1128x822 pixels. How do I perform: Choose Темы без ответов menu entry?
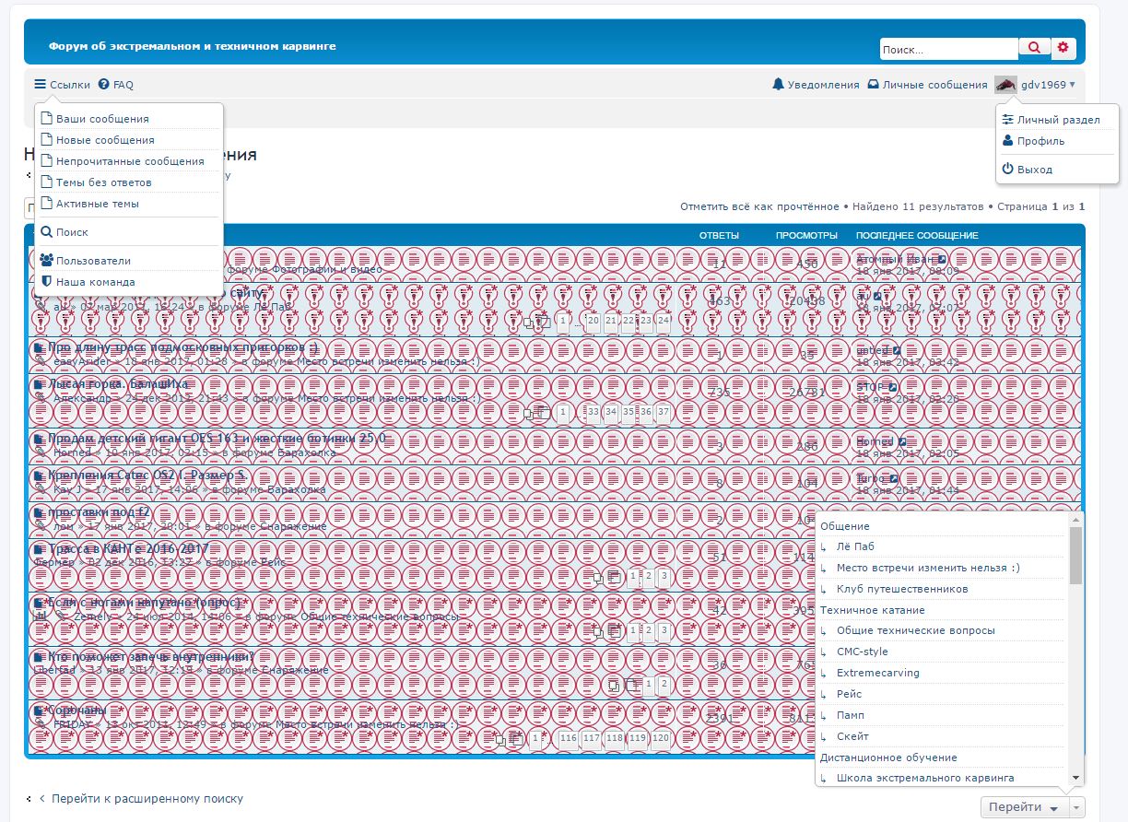click(x=103, y=182)
